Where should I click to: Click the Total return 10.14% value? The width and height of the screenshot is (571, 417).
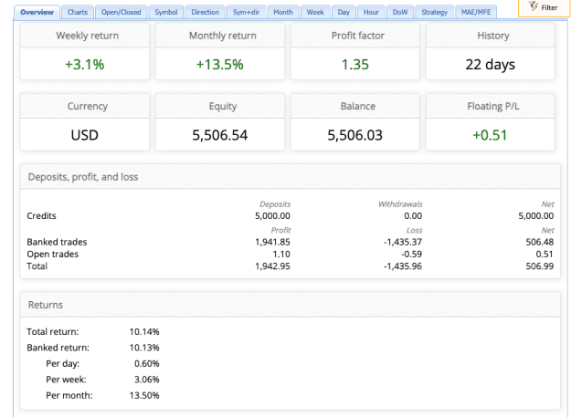[144, 332]
